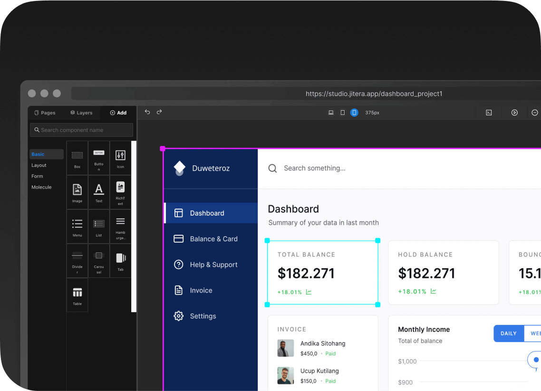Select the Carousel component

tap(99, 260)
